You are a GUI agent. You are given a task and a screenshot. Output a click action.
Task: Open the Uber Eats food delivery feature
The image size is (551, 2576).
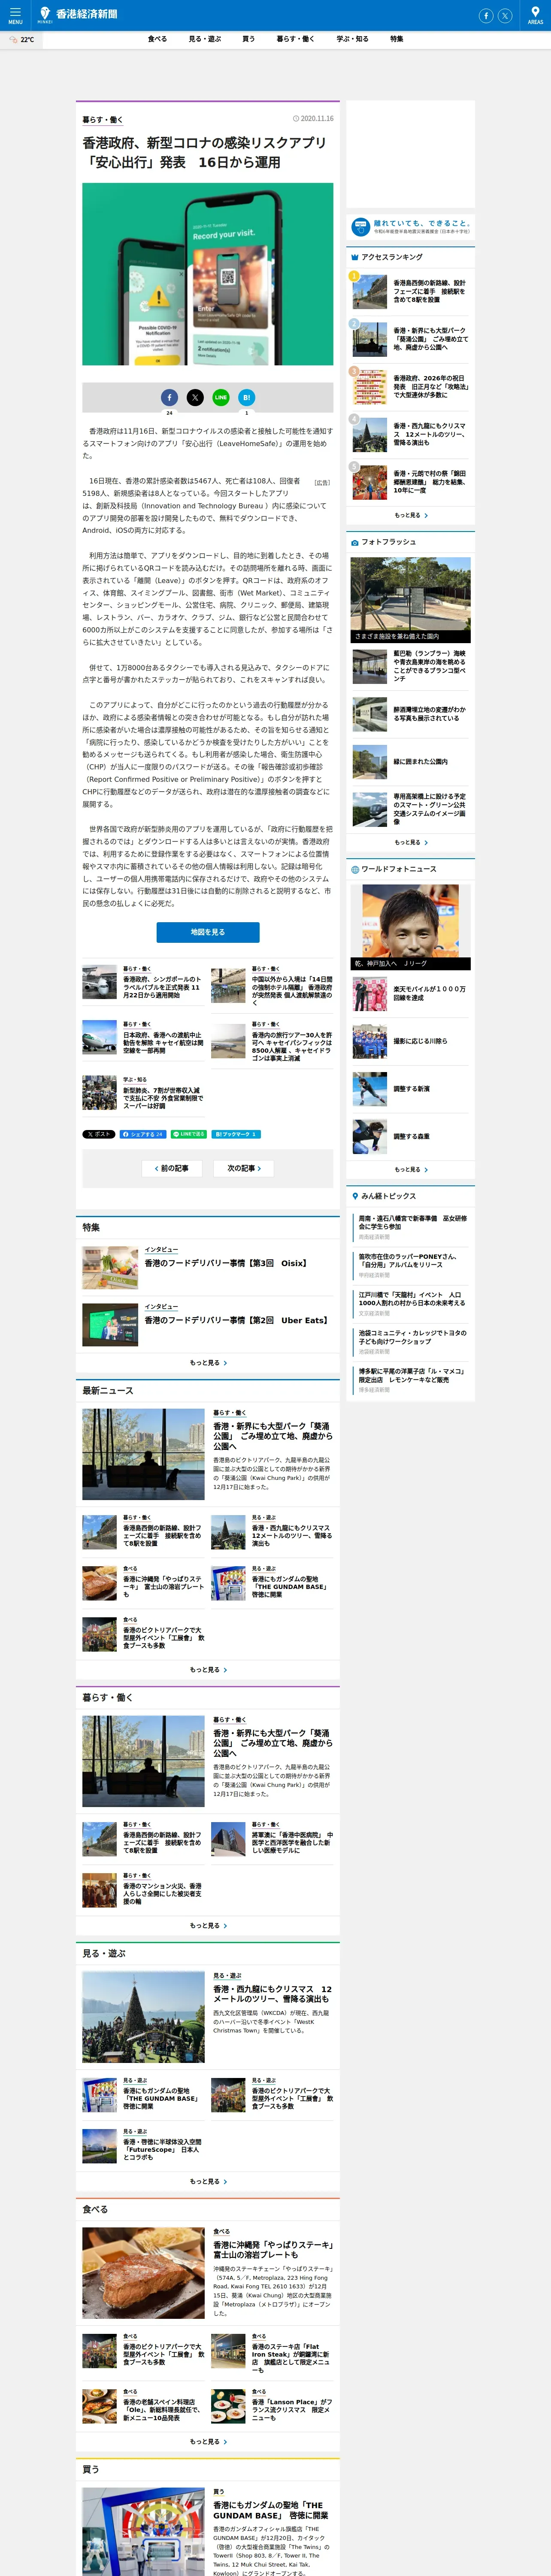coord(236,1320)
